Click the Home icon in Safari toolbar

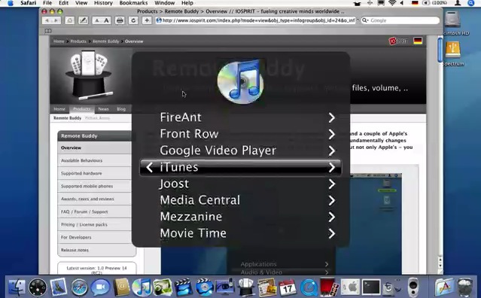(x=70, y=20)
